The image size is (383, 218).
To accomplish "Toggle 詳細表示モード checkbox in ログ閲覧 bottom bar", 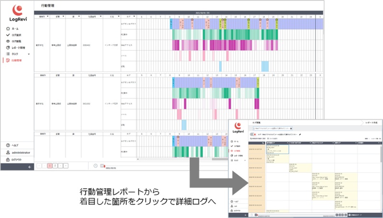I will pyautogui.click(x=349, y=215).
